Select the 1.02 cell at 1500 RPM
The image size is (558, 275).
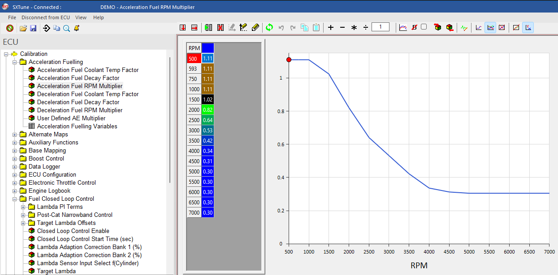pos(208,99)
